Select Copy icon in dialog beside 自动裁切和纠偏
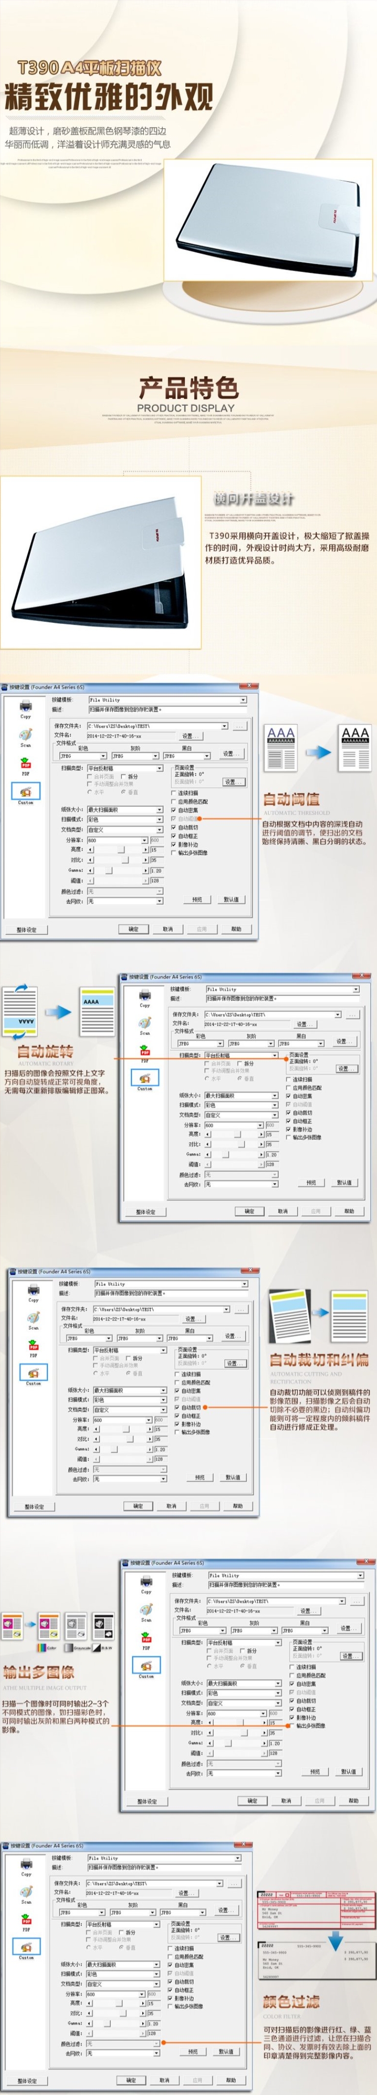 pyautogui.click(x=33, y=1290)
